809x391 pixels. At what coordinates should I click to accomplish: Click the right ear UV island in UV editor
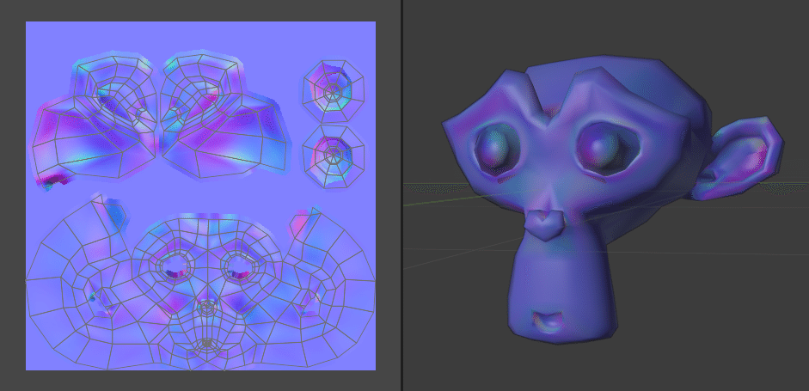(224, 117)
